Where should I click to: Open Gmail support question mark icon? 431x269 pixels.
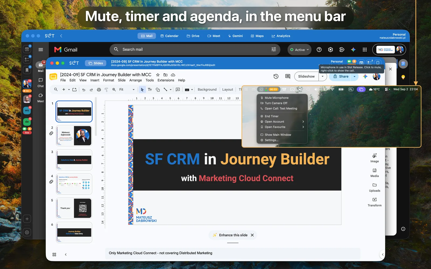pyautogui.click(x=319, y=49)
